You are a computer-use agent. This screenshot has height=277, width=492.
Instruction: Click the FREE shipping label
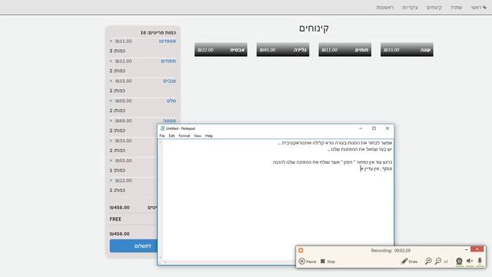(x=115, y=219)
